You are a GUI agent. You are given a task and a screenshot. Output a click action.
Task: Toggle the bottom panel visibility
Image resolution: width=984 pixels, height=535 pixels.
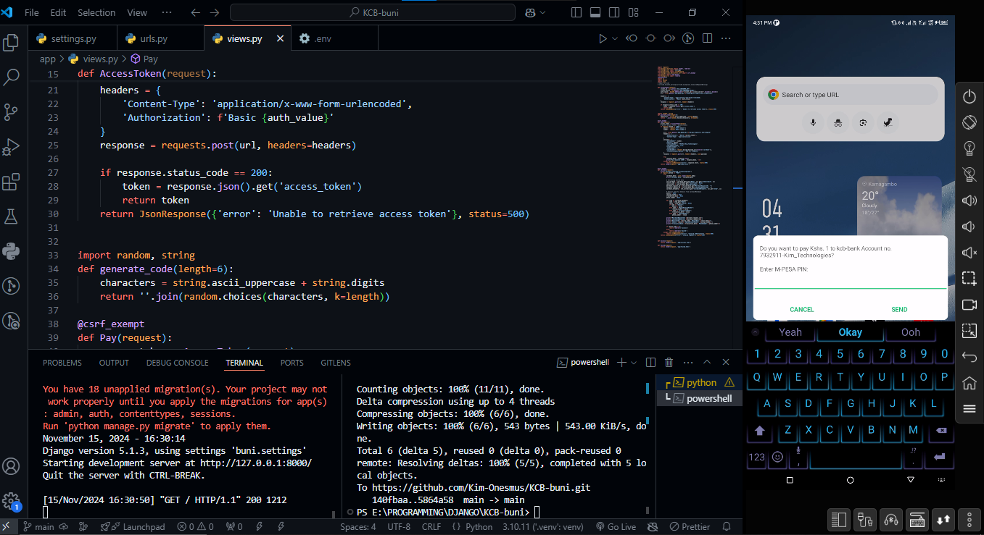595,13
